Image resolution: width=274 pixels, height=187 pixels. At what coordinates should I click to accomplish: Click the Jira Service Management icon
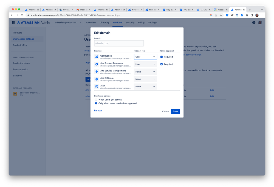97,72
